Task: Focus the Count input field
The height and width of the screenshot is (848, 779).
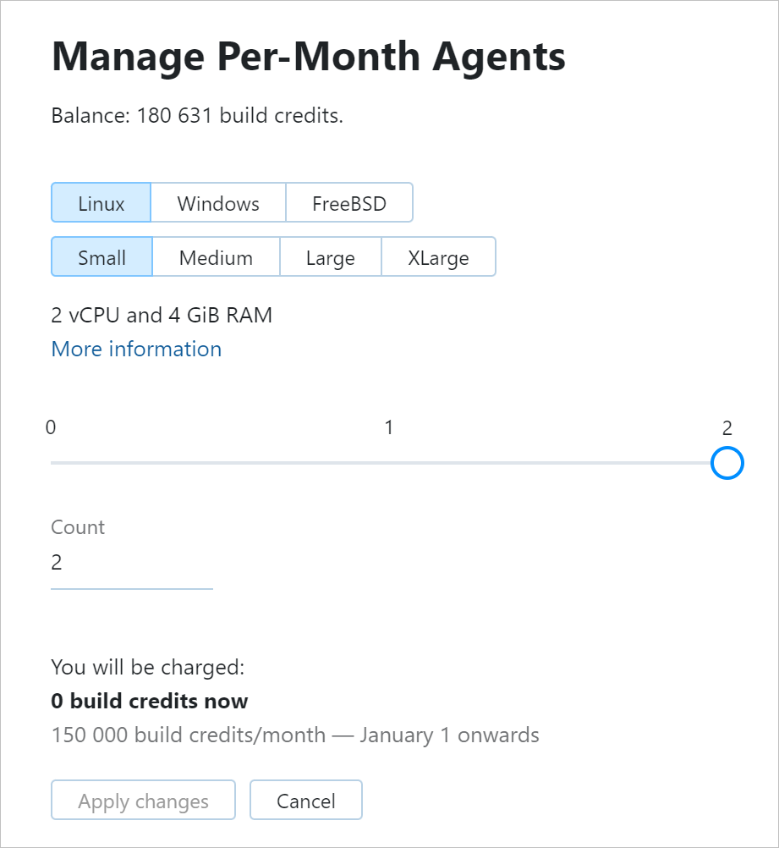Action: point(131,562)
